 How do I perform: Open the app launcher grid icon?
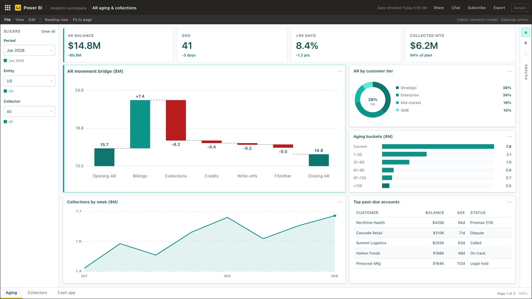(7, 8)
